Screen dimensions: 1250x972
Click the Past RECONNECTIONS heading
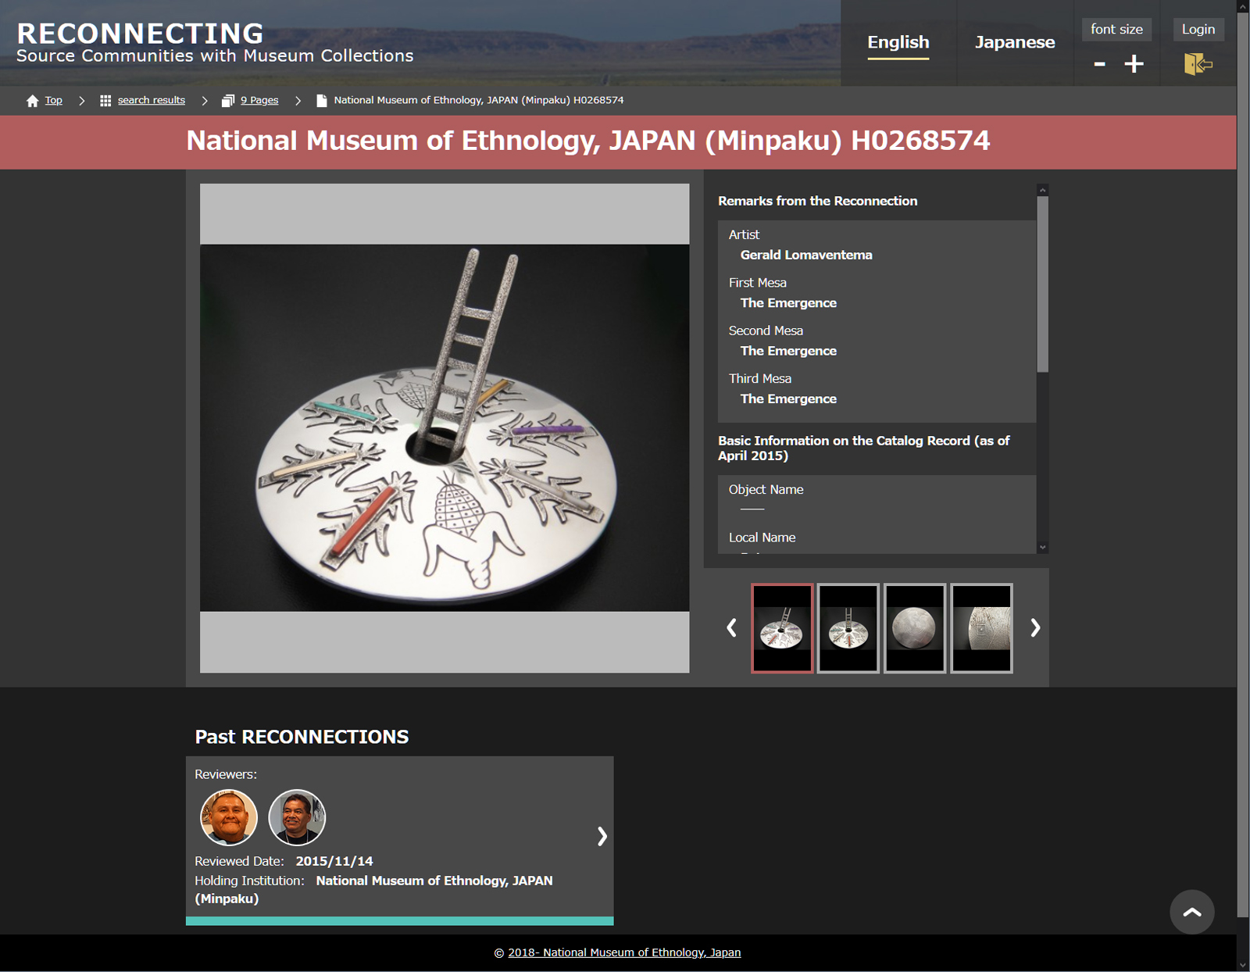click(302, 737)
